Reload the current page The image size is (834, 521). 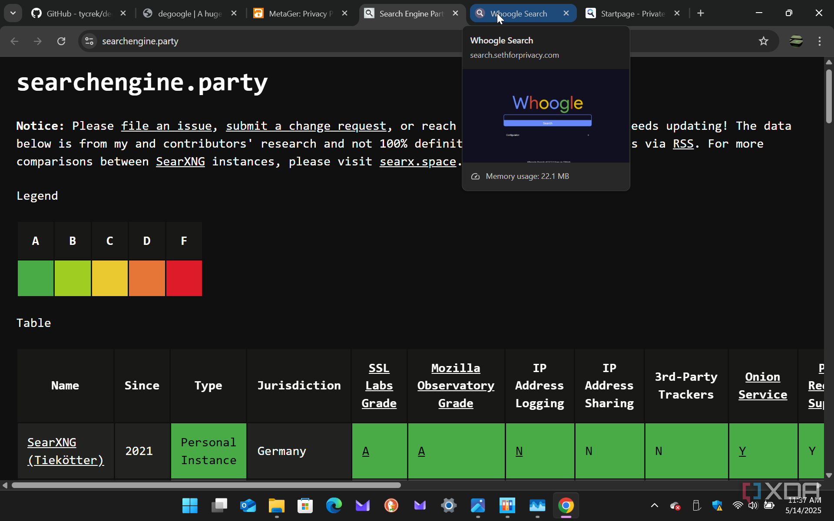[61, 41]
